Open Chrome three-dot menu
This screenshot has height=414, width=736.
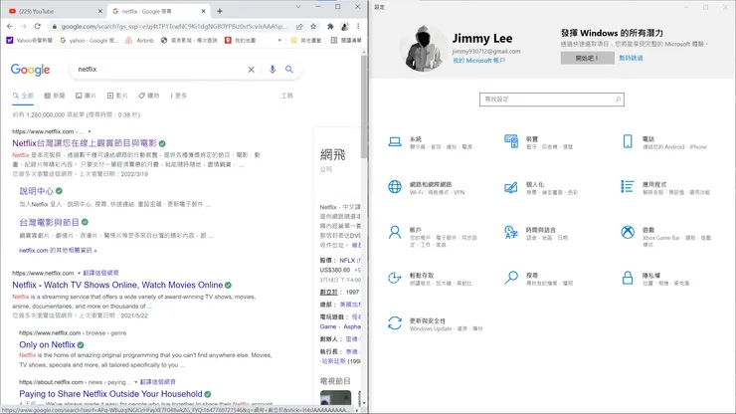[358, 26]
